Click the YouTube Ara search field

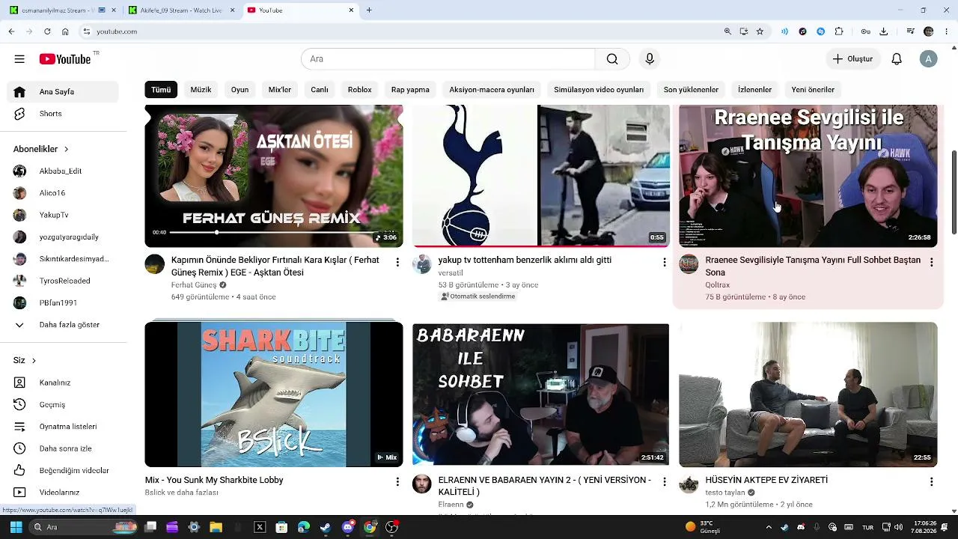448,59
